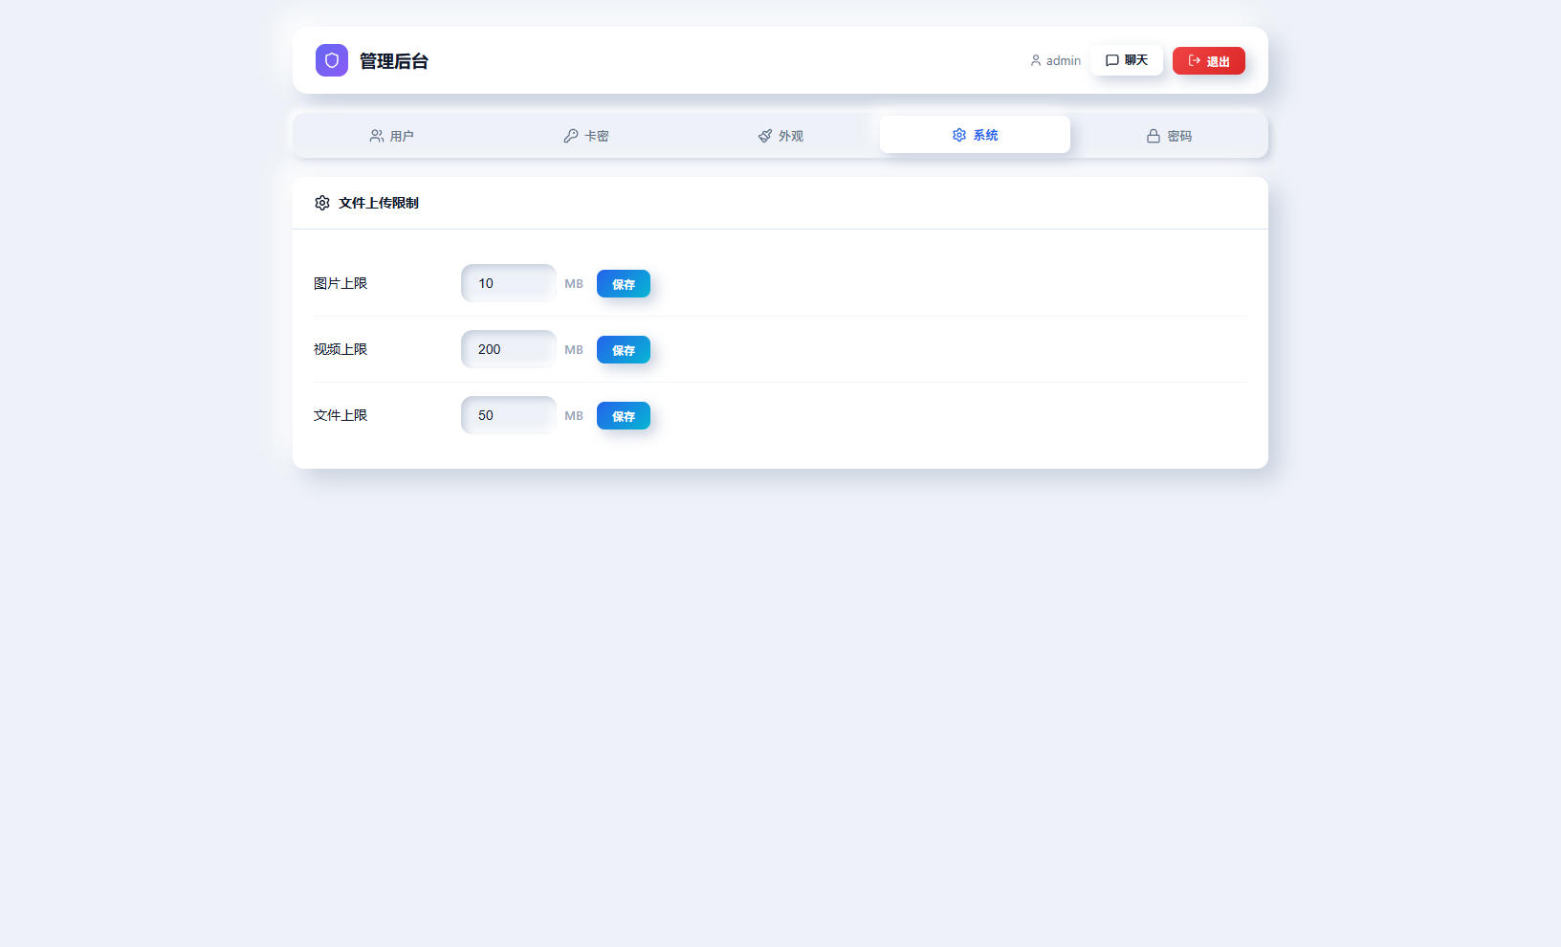Focus the 文件上限 input showing 50

click(x=509, y=415)
